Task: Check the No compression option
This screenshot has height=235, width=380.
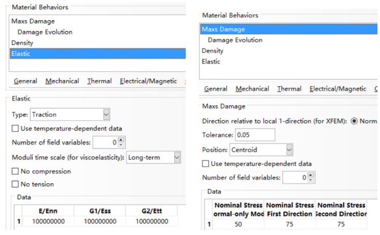Action: 15,172
